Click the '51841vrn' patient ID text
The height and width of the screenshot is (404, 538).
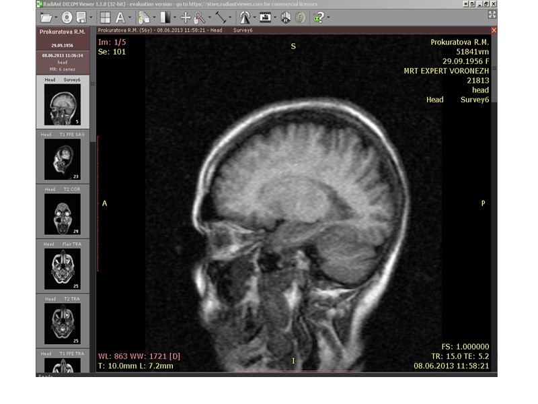tap(473, 52)
